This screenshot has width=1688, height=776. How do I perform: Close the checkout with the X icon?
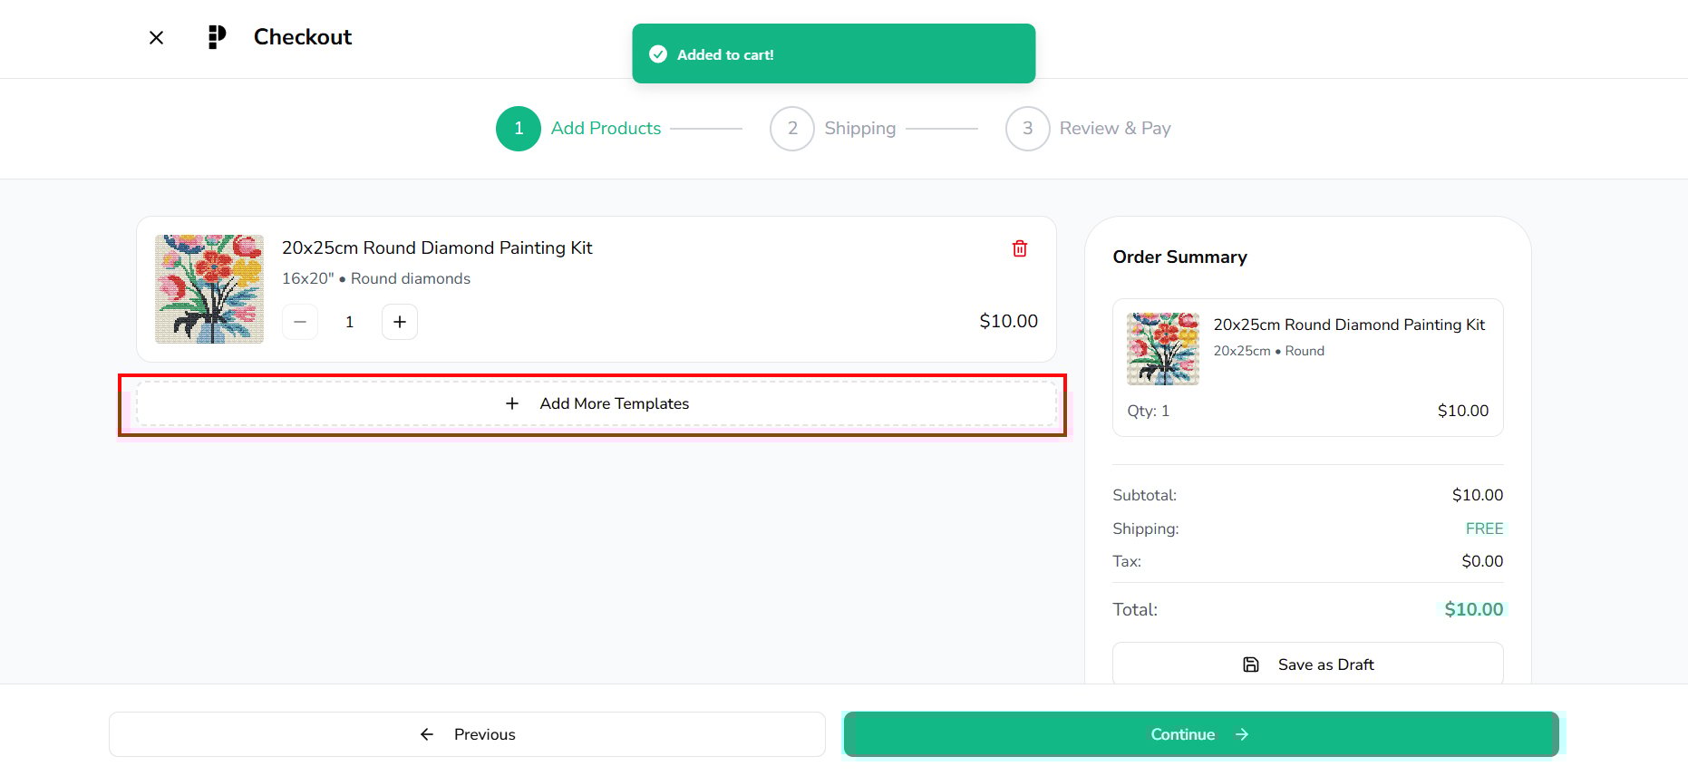[x=156, y=37]
